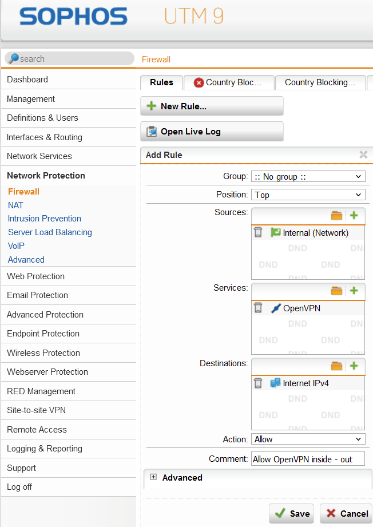Click the green plus in Services box
Viewport: 373px width, 527px height.
354,291
